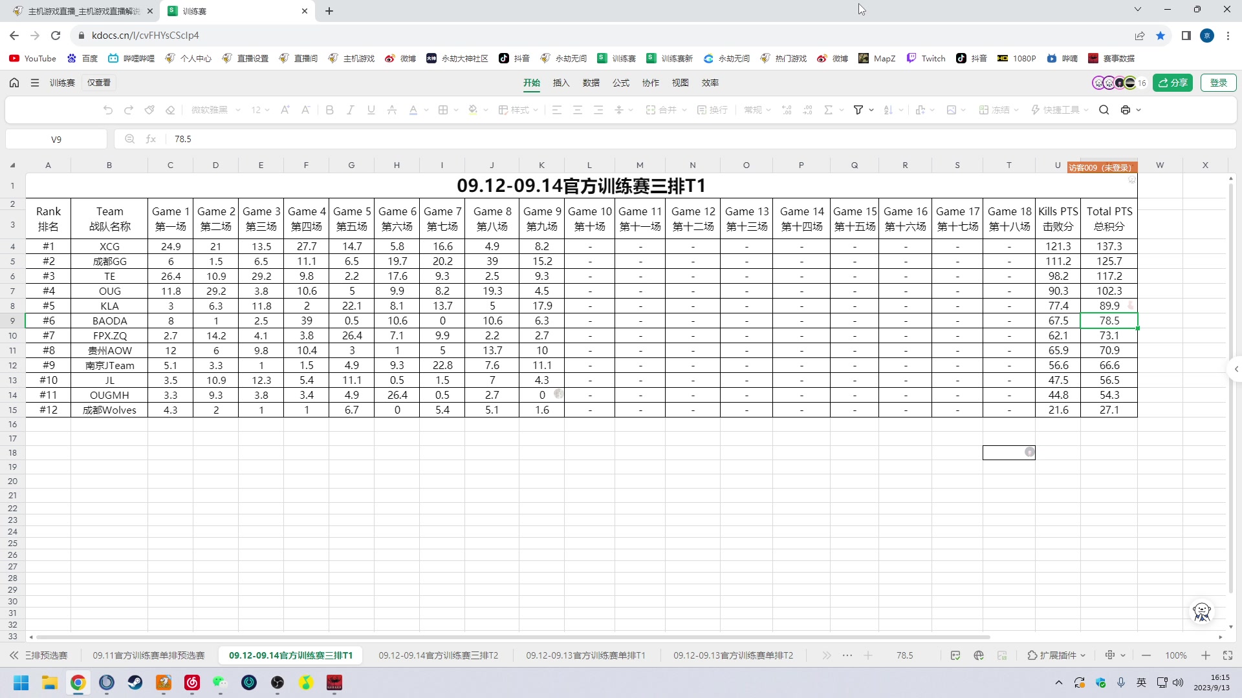The height and width of the screenshot is (698, 1242).
Task: Click the 登录 login button
Action: pos(1219,83)
